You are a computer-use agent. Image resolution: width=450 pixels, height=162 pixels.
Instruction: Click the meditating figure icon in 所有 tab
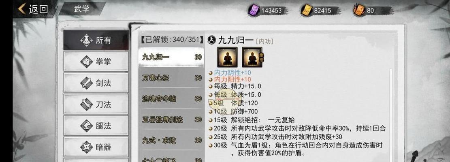tap(86, 40)
